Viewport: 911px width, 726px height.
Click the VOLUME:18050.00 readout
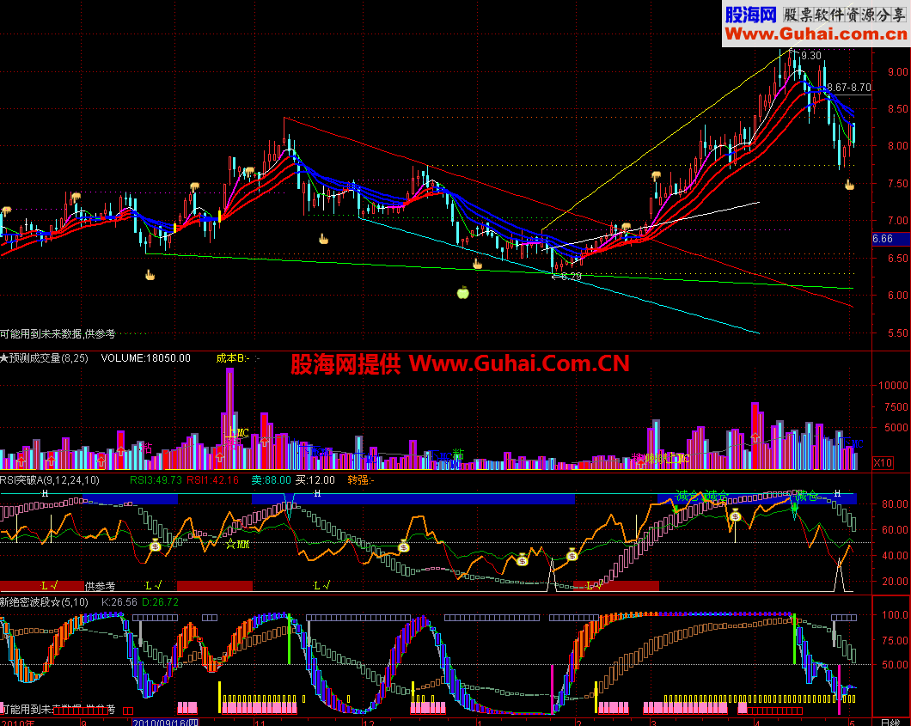[146, 358]
